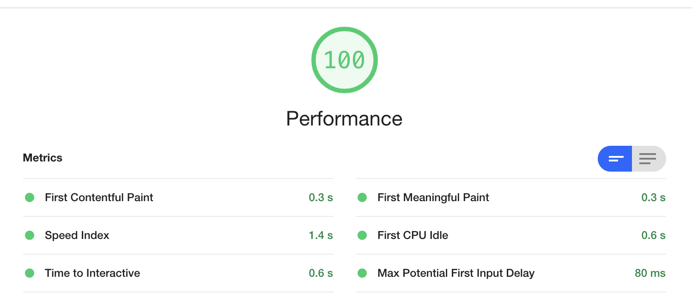Click the green dot beside Speed Index
The image size is (692, 298).
[30, 235]
